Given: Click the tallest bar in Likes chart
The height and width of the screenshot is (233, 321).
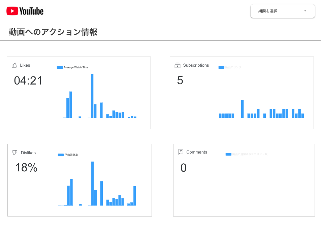Looking at the screenshot, I should 92,96.
